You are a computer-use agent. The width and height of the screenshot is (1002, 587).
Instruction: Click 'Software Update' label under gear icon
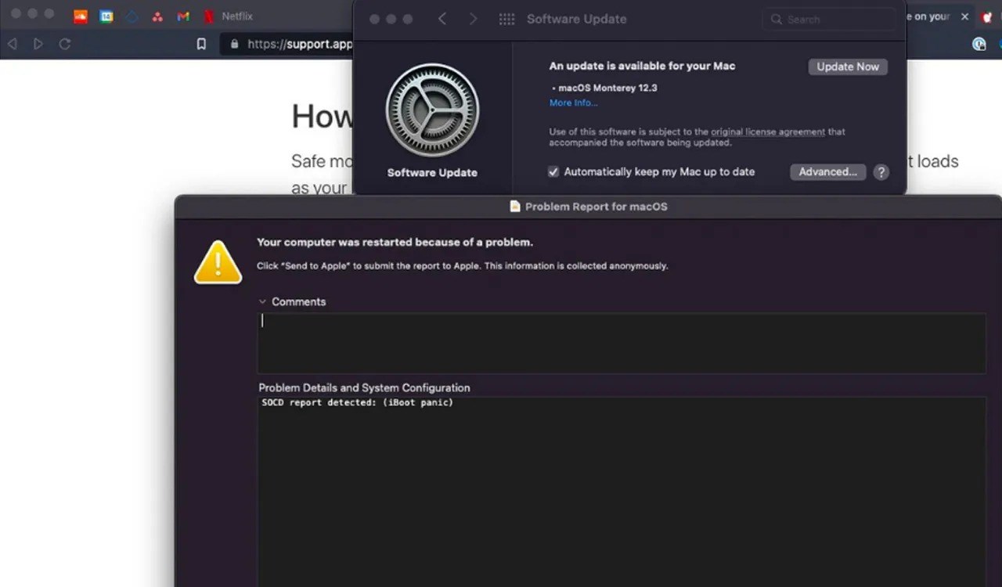(x=432, y=172)
